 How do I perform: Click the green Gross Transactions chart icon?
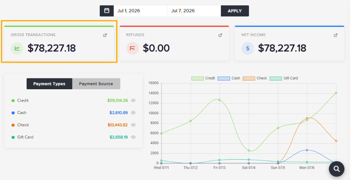click(x=17, y=48)
